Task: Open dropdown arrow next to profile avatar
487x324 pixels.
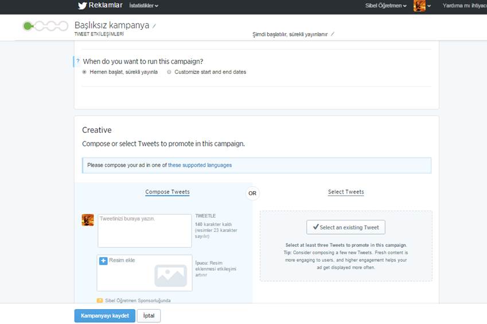Action: pos(429,6)
